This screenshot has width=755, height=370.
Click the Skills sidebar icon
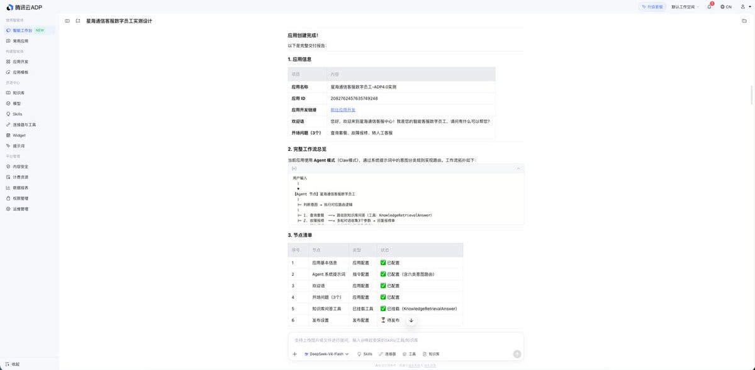coord(8,114)
